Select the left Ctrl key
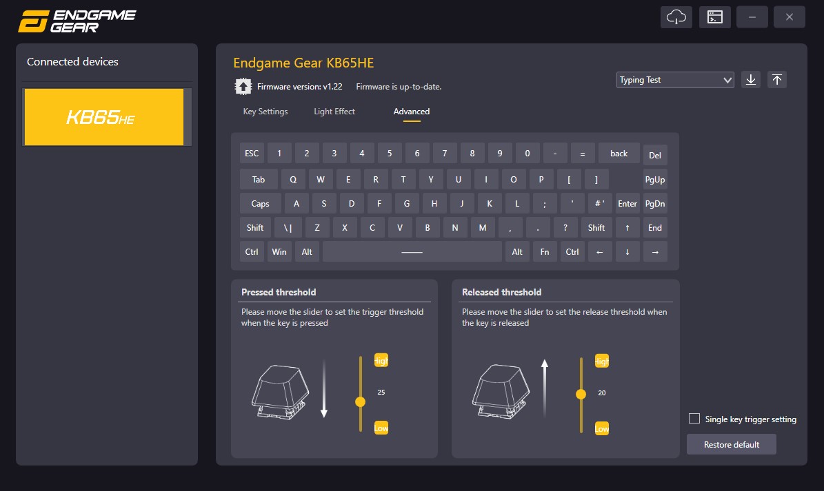 coord(252,252)
